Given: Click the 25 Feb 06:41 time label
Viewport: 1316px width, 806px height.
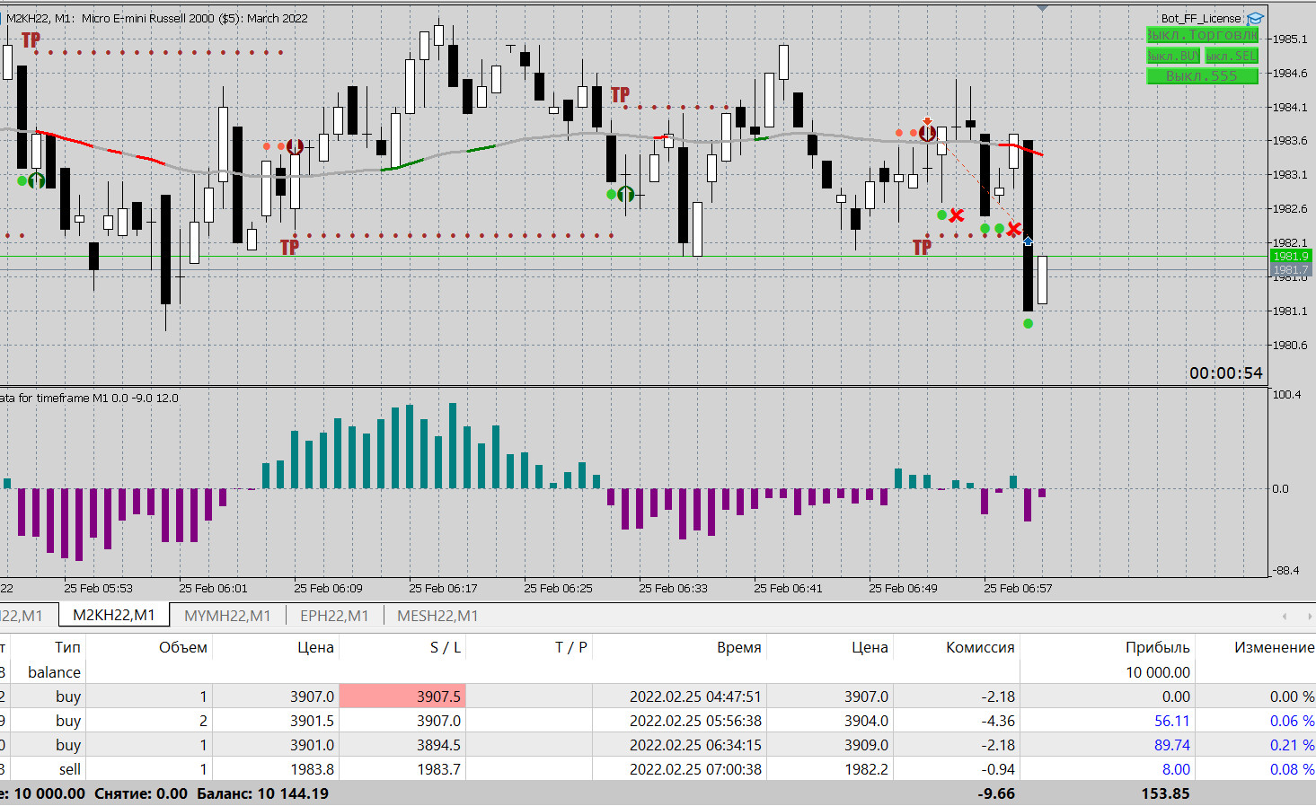Looking at the screenshot, I should pyautogui.click(x=788, y=589).
